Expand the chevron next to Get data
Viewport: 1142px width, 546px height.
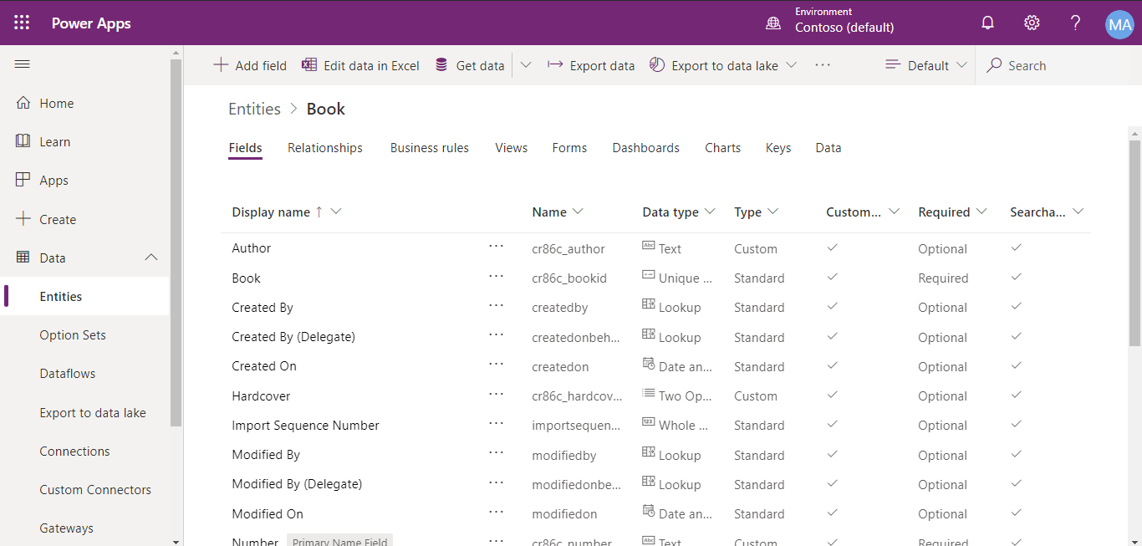tap(526, 64)
